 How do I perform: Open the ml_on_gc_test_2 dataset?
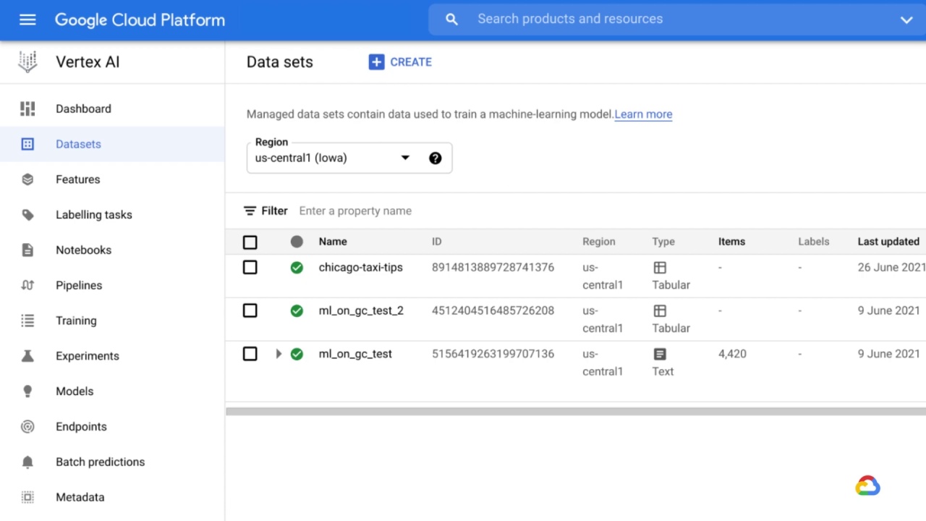(361, 311)
